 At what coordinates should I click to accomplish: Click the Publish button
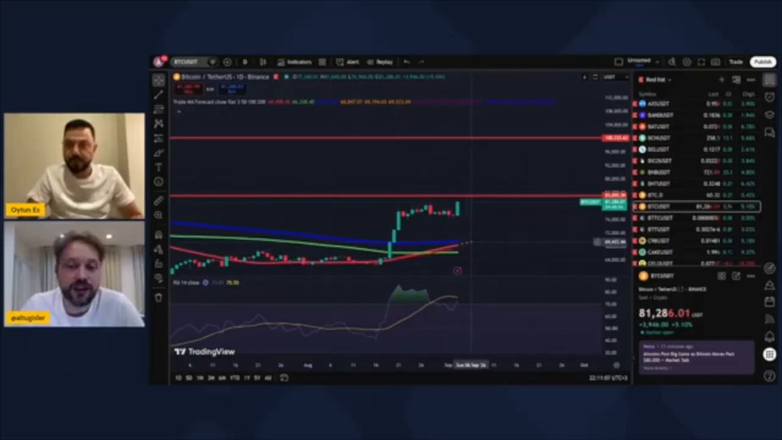point(762,62)
